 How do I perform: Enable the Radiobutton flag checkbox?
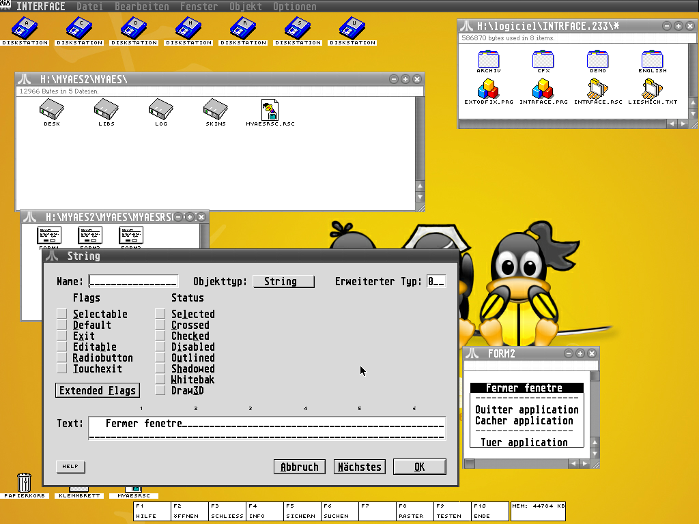point(62,358)
